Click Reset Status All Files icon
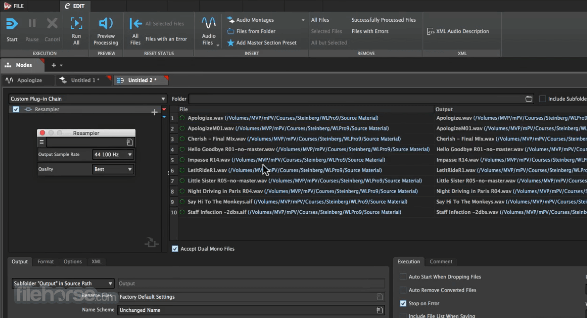 135,24
